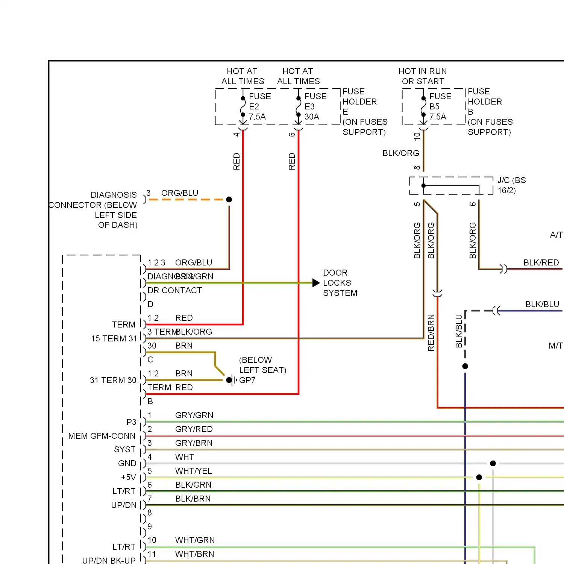564x564 pixels.
Task: Select the "FUSE E3 30A" label
Action: click(315, 106)
